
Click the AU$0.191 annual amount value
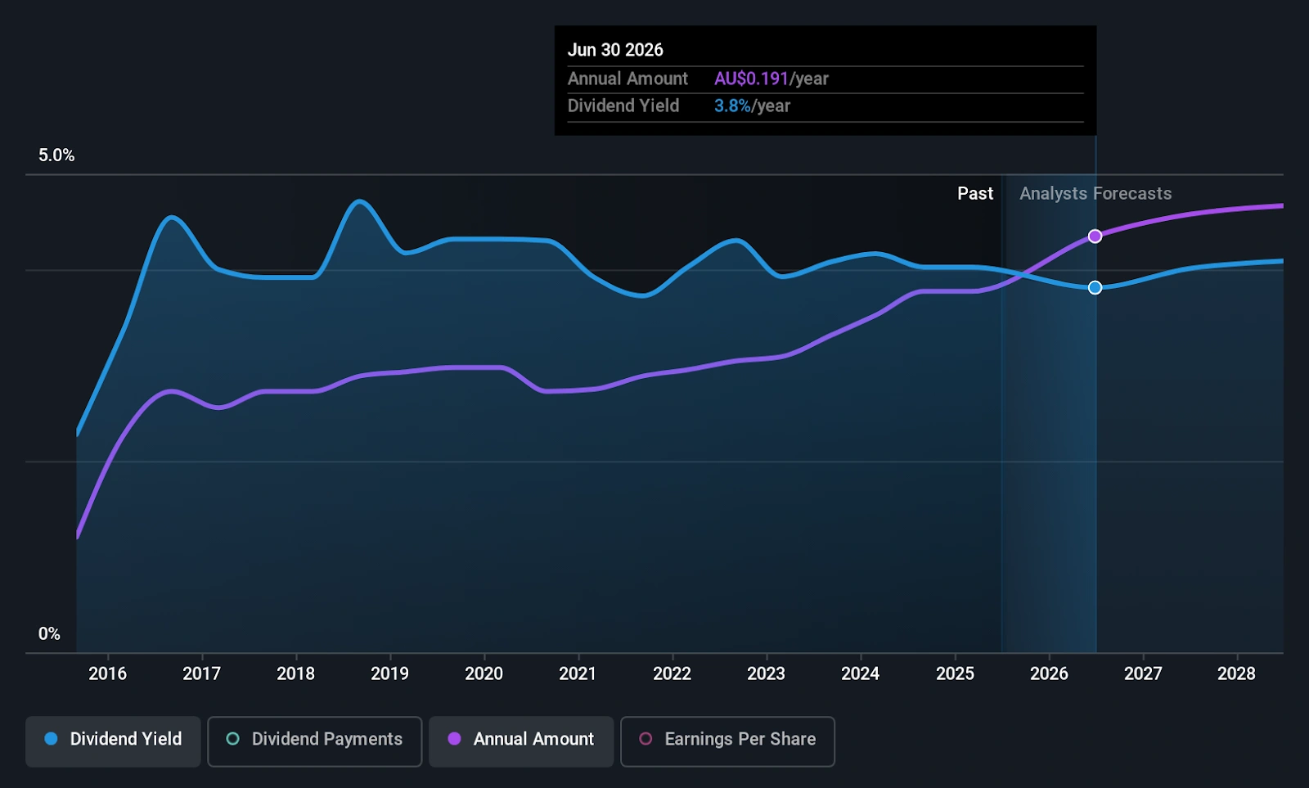(750, 79)
